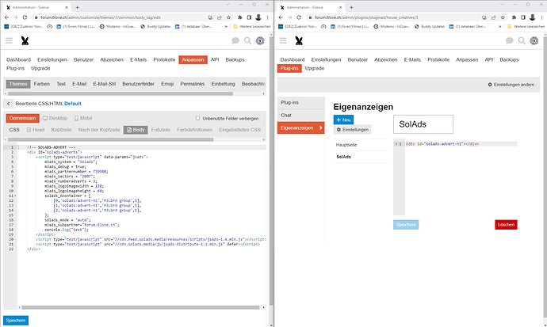
Task: Click + Neu button
Action: tap(343, 120)
